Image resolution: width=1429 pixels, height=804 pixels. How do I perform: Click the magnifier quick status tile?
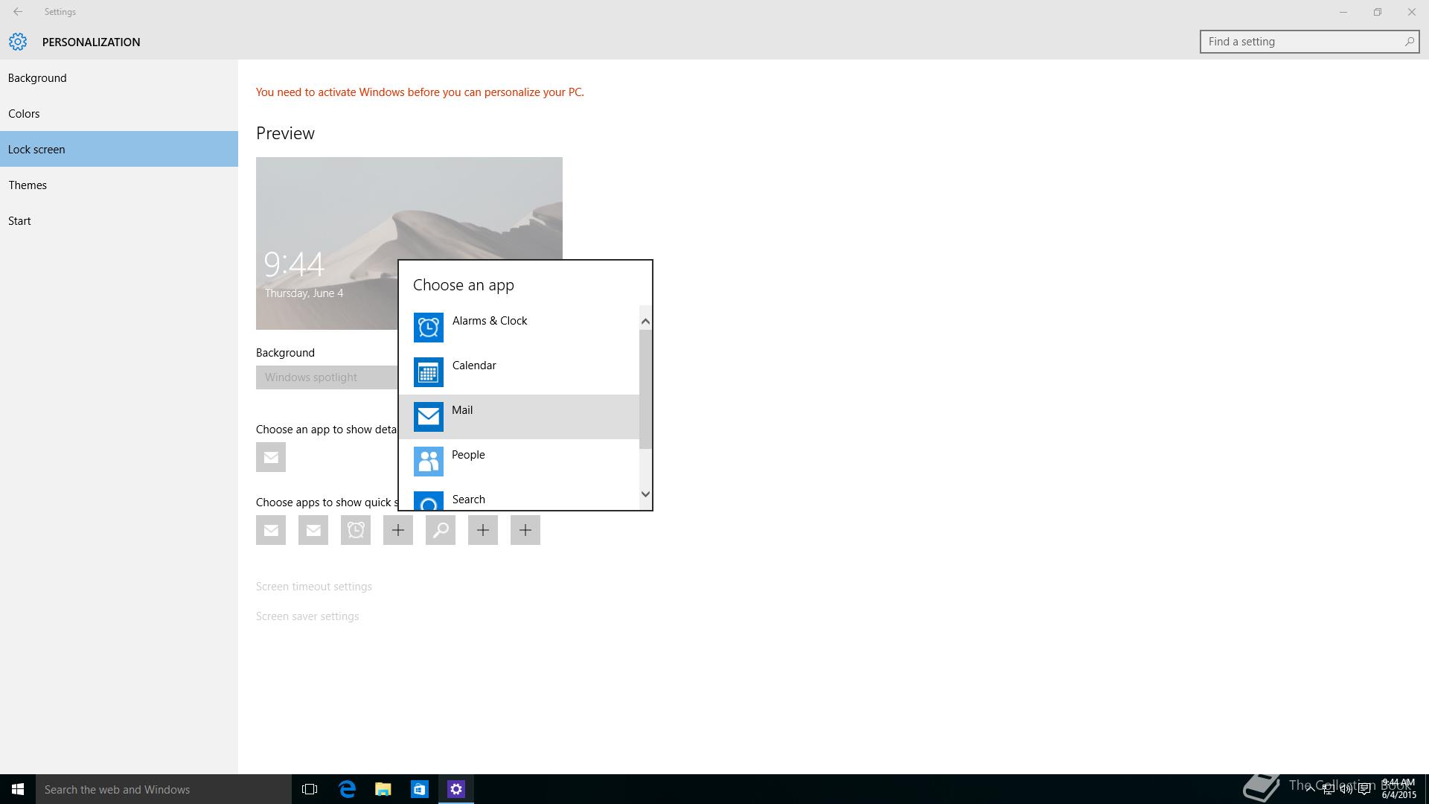click(x=441, y=530)
